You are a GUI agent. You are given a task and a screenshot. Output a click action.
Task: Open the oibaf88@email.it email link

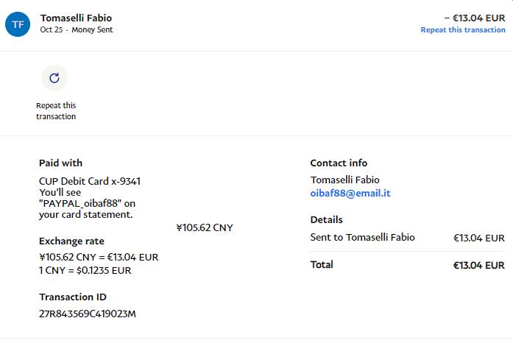(350, 194)
